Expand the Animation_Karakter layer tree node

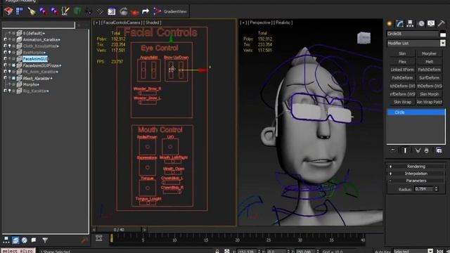click(x=5, y=39)
